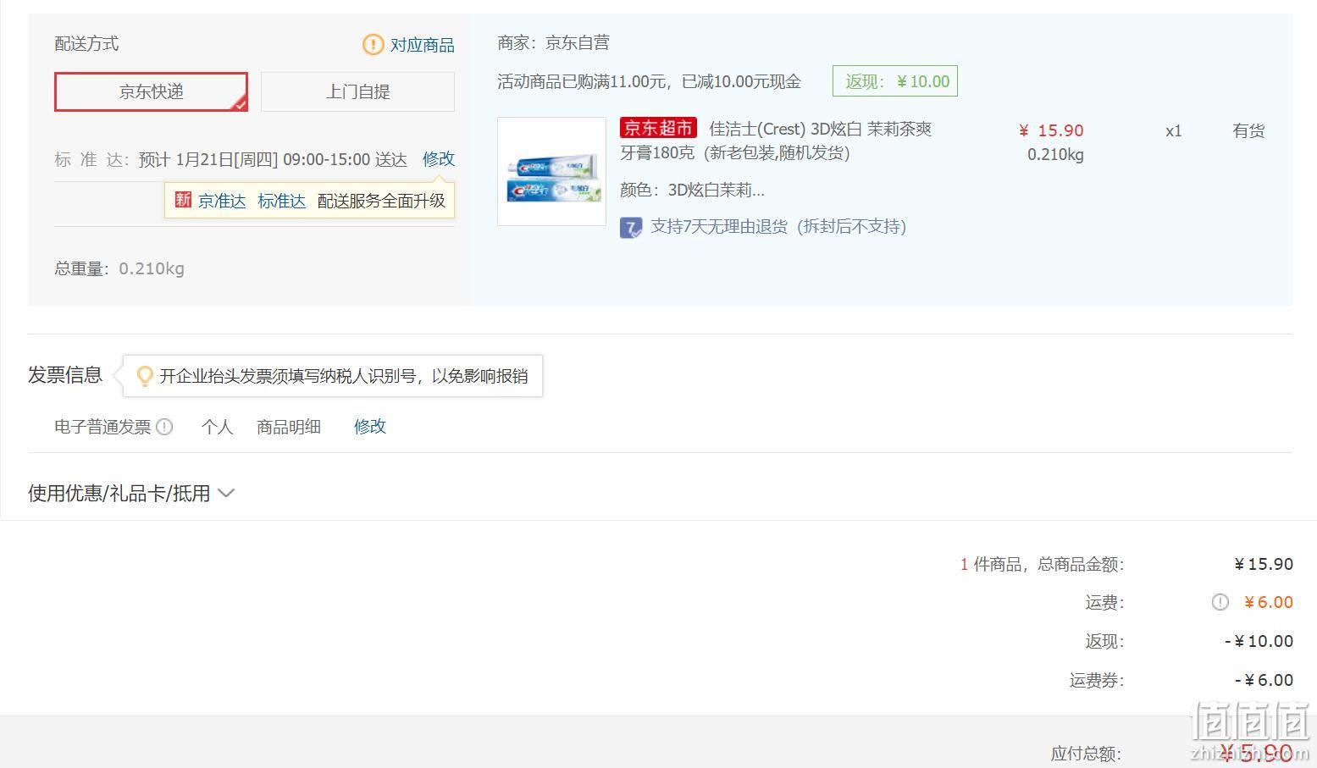Click the red 新 badge icon
This screenshot has height=768, width=1317.
coord(183,200)
